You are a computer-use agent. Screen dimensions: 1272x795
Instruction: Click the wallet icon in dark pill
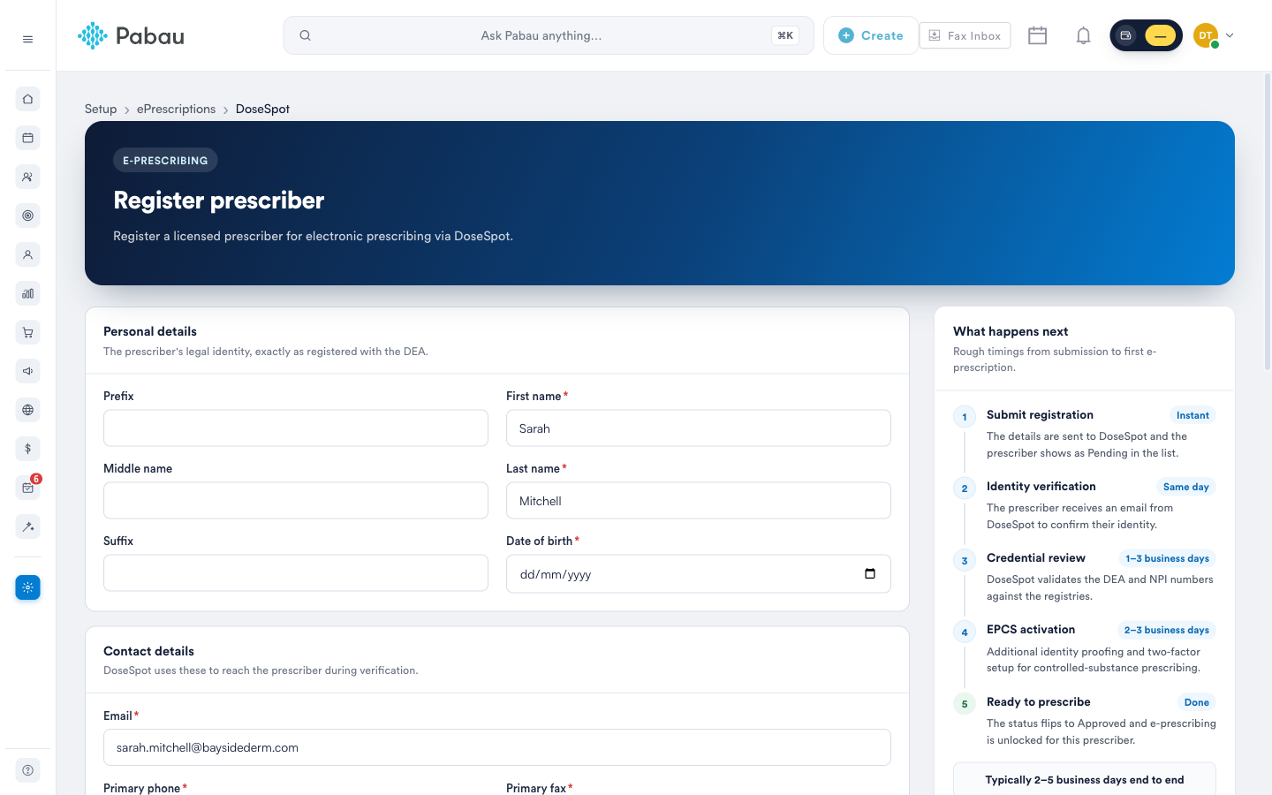click(x=1125, y=35)
